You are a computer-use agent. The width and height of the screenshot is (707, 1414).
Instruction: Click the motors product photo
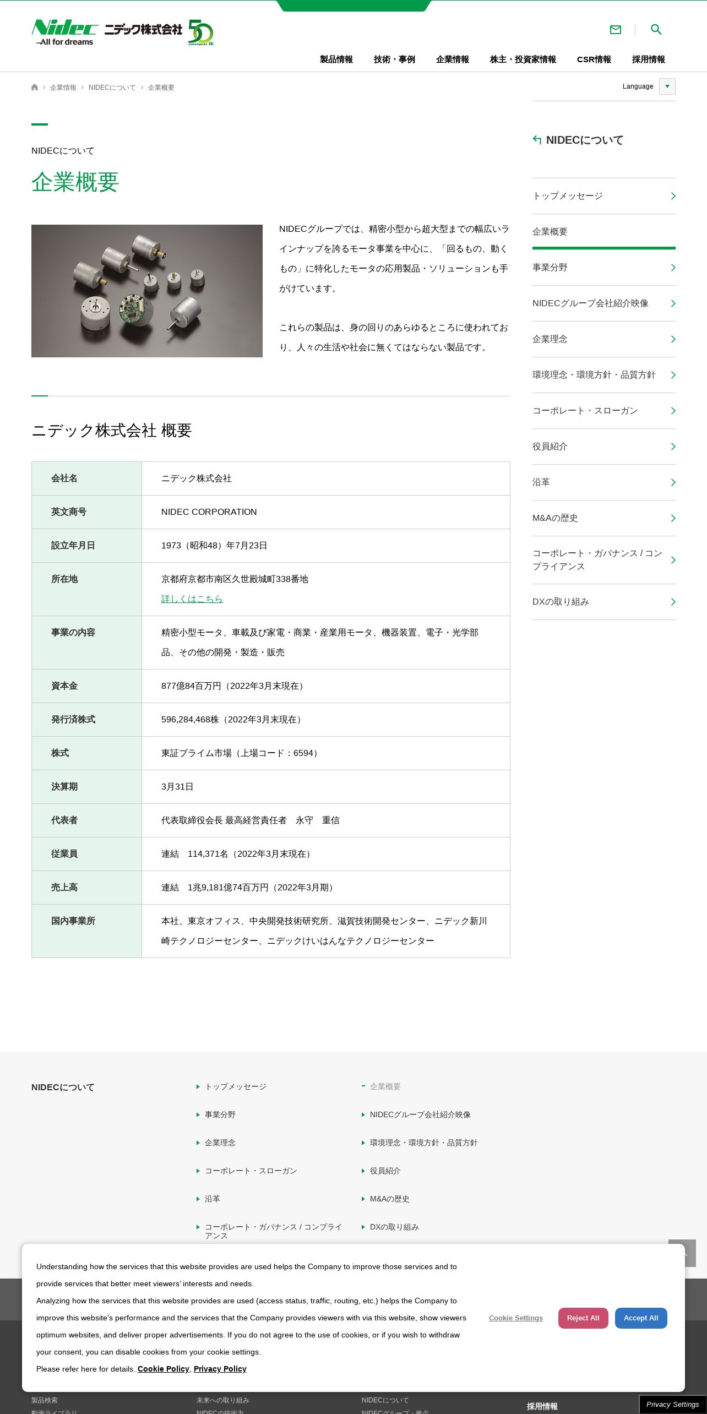pyautogui.click(x=147, y=291)
